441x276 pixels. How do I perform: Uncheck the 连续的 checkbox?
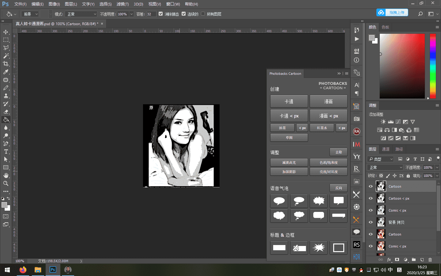click(183, 14)
